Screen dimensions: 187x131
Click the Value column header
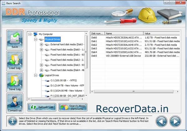click(161, 33)
